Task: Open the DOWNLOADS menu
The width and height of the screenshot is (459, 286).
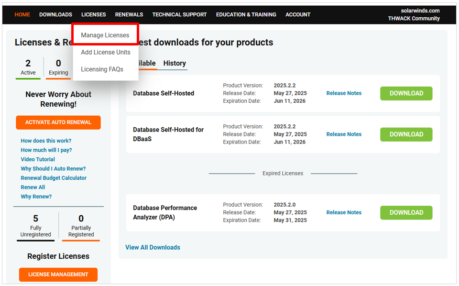Action: (x=55, y=15)
